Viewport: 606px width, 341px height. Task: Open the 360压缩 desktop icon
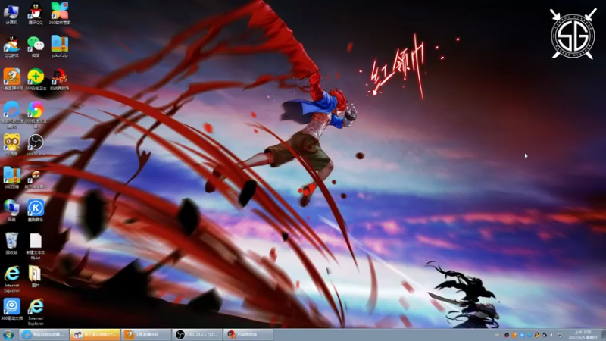coord(11,178)
